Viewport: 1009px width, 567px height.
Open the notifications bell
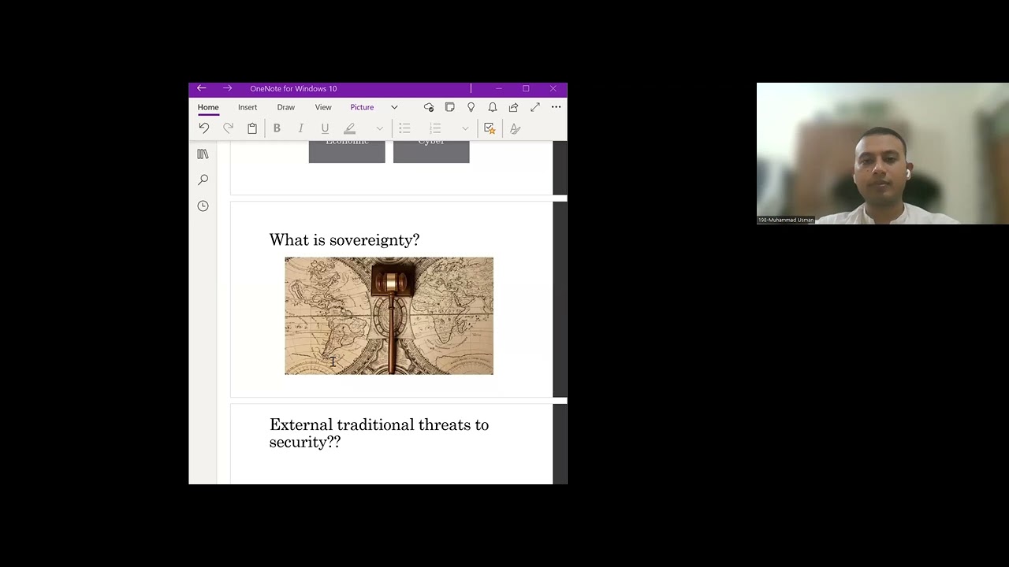493,107
